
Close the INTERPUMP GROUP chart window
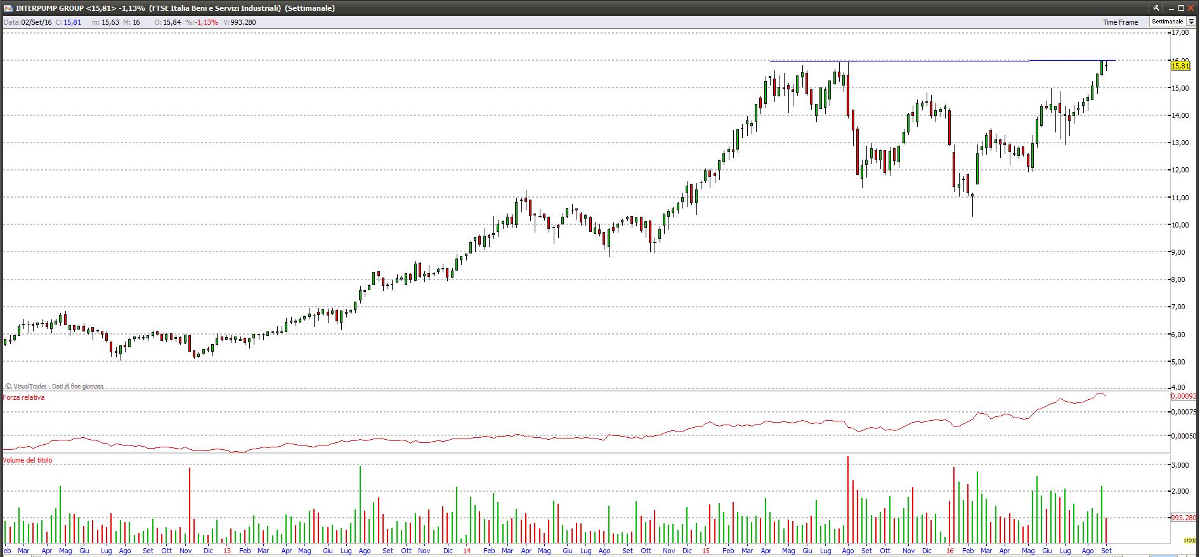pos(1192,8)
